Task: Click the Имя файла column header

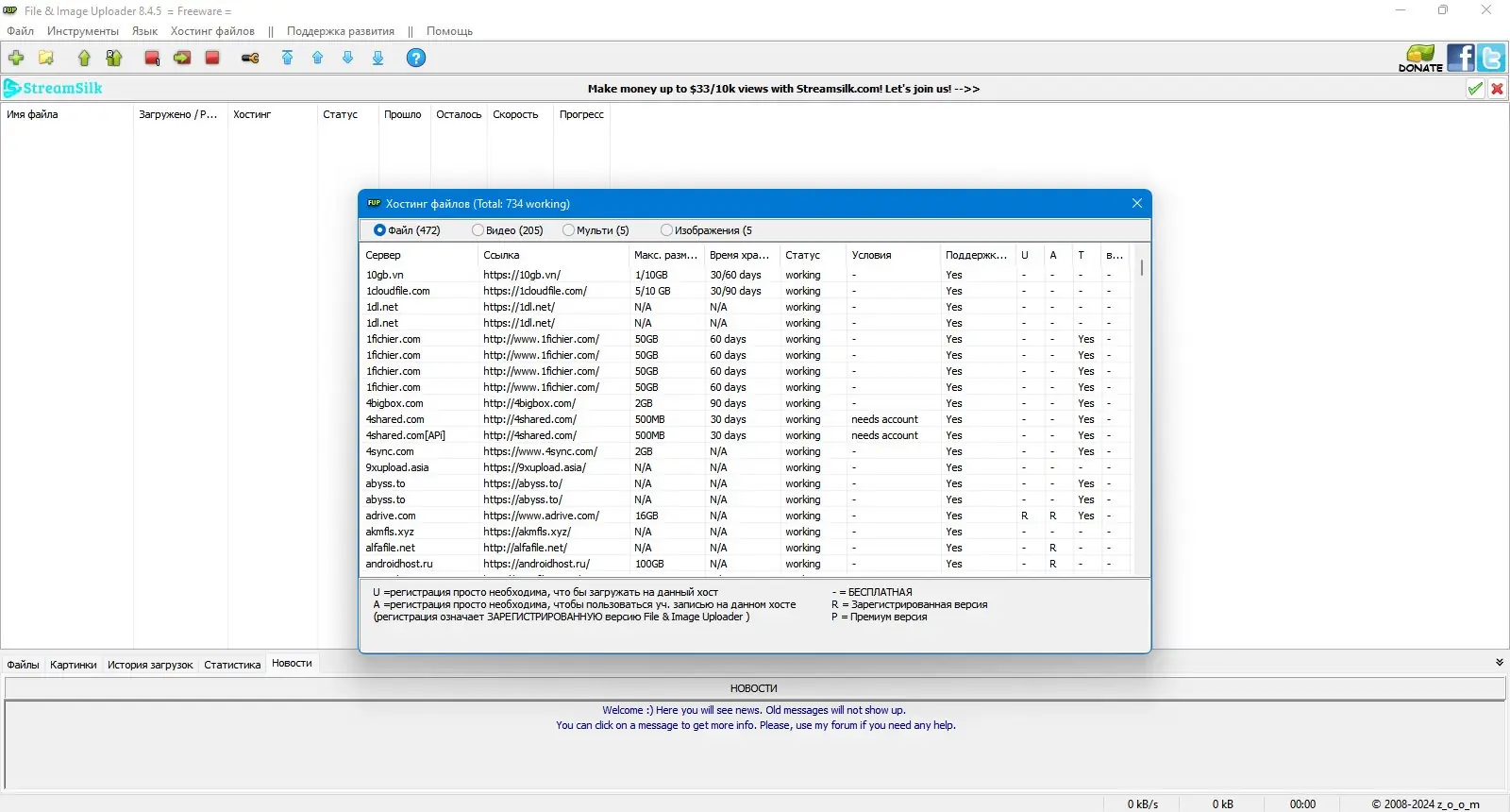Action: point(67,114)
